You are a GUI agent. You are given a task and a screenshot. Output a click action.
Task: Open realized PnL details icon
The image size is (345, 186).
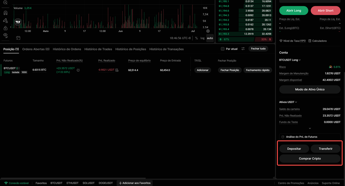coord(117,70)
